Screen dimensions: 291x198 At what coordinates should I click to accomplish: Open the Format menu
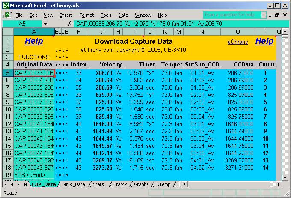86,15
